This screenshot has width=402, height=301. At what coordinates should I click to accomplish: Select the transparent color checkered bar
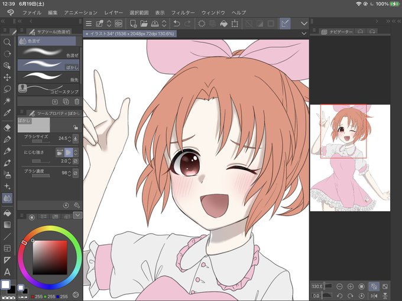pos(8,297)
